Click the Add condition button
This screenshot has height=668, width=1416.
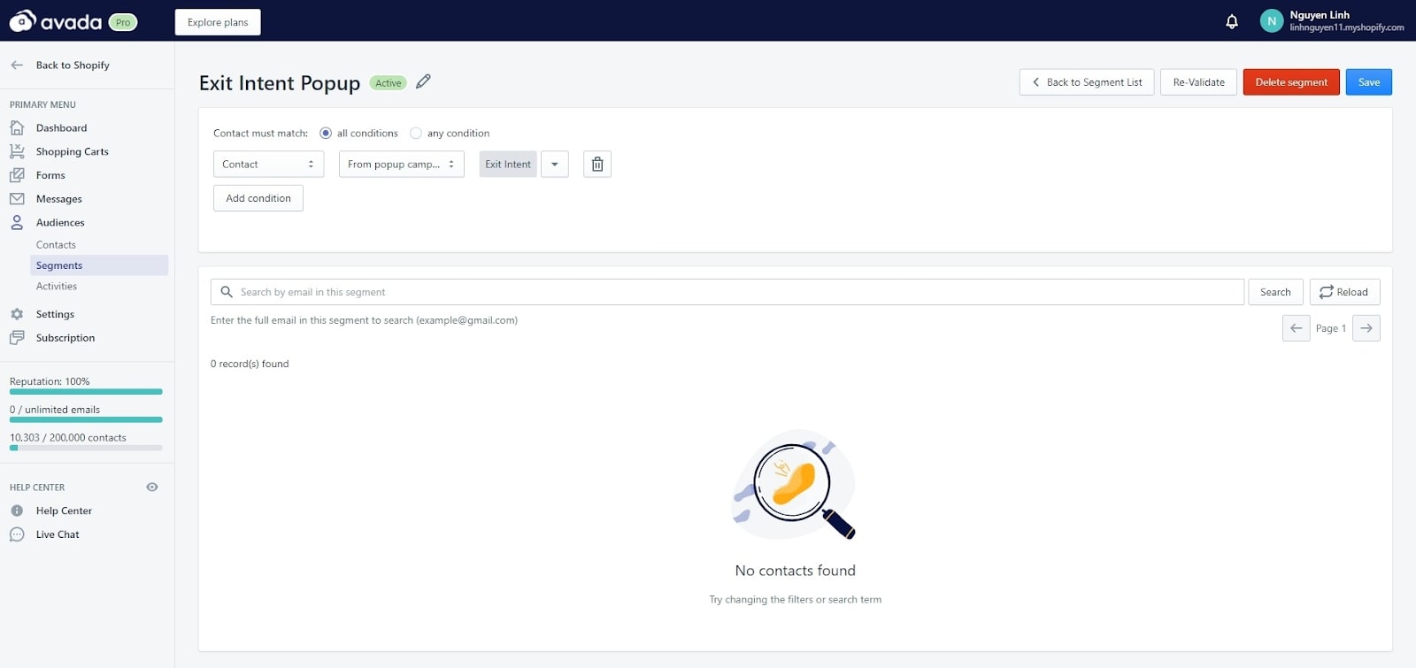click(x=258, y=198)
